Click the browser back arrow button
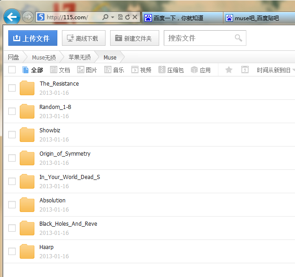Image resolution: width=295 pixels, height=277 pixels. click(12, 17)
